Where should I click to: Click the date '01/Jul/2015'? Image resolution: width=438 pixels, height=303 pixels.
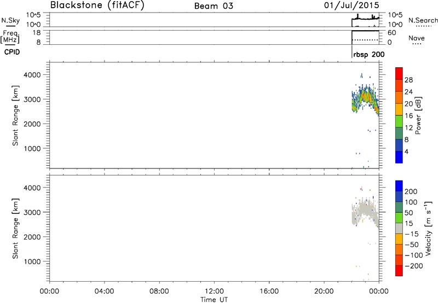[x=351, y=5]
